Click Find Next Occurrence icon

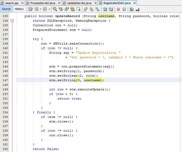pyautogui.click(x=66, y=9)
